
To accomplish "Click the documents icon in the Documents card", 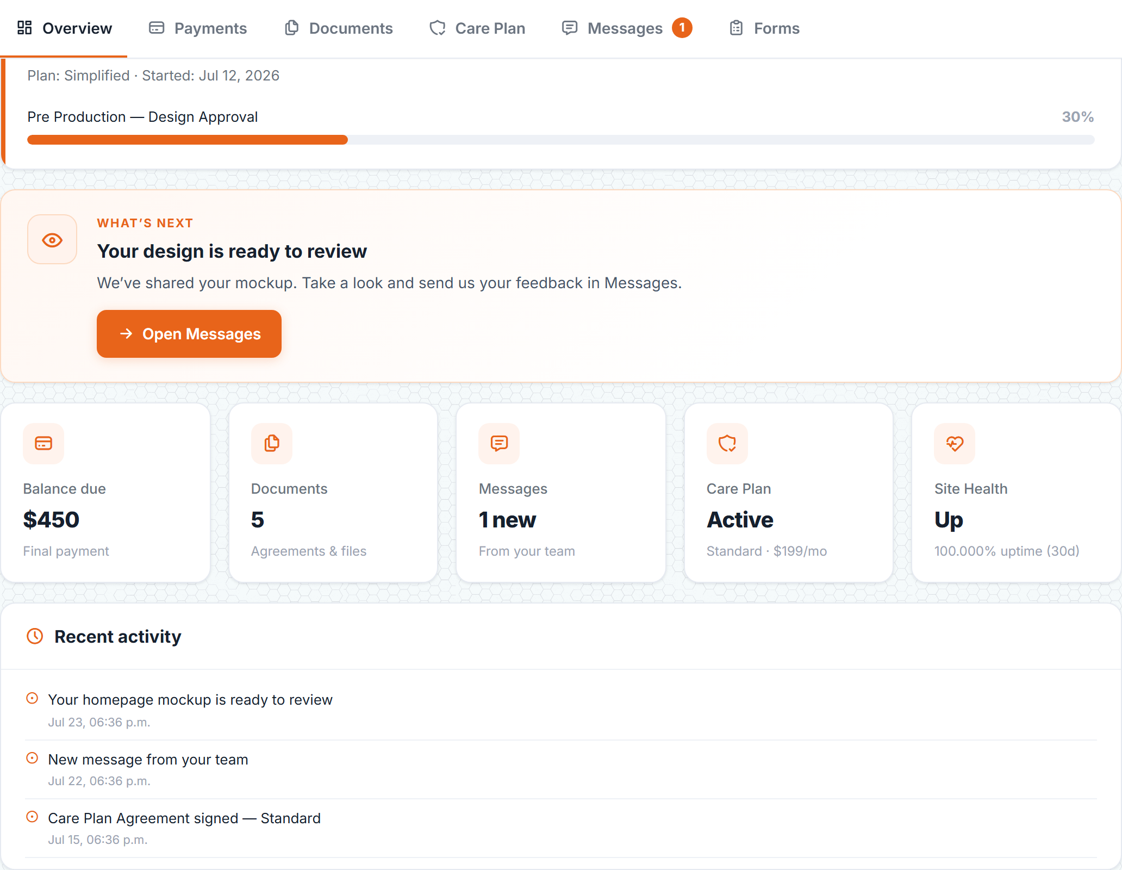I will point(272,444).
